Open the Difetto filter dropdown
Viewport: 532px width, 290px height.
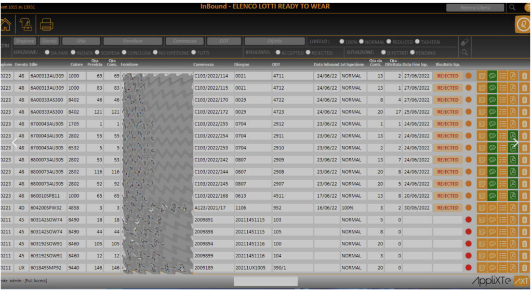[x=275, y=41]
